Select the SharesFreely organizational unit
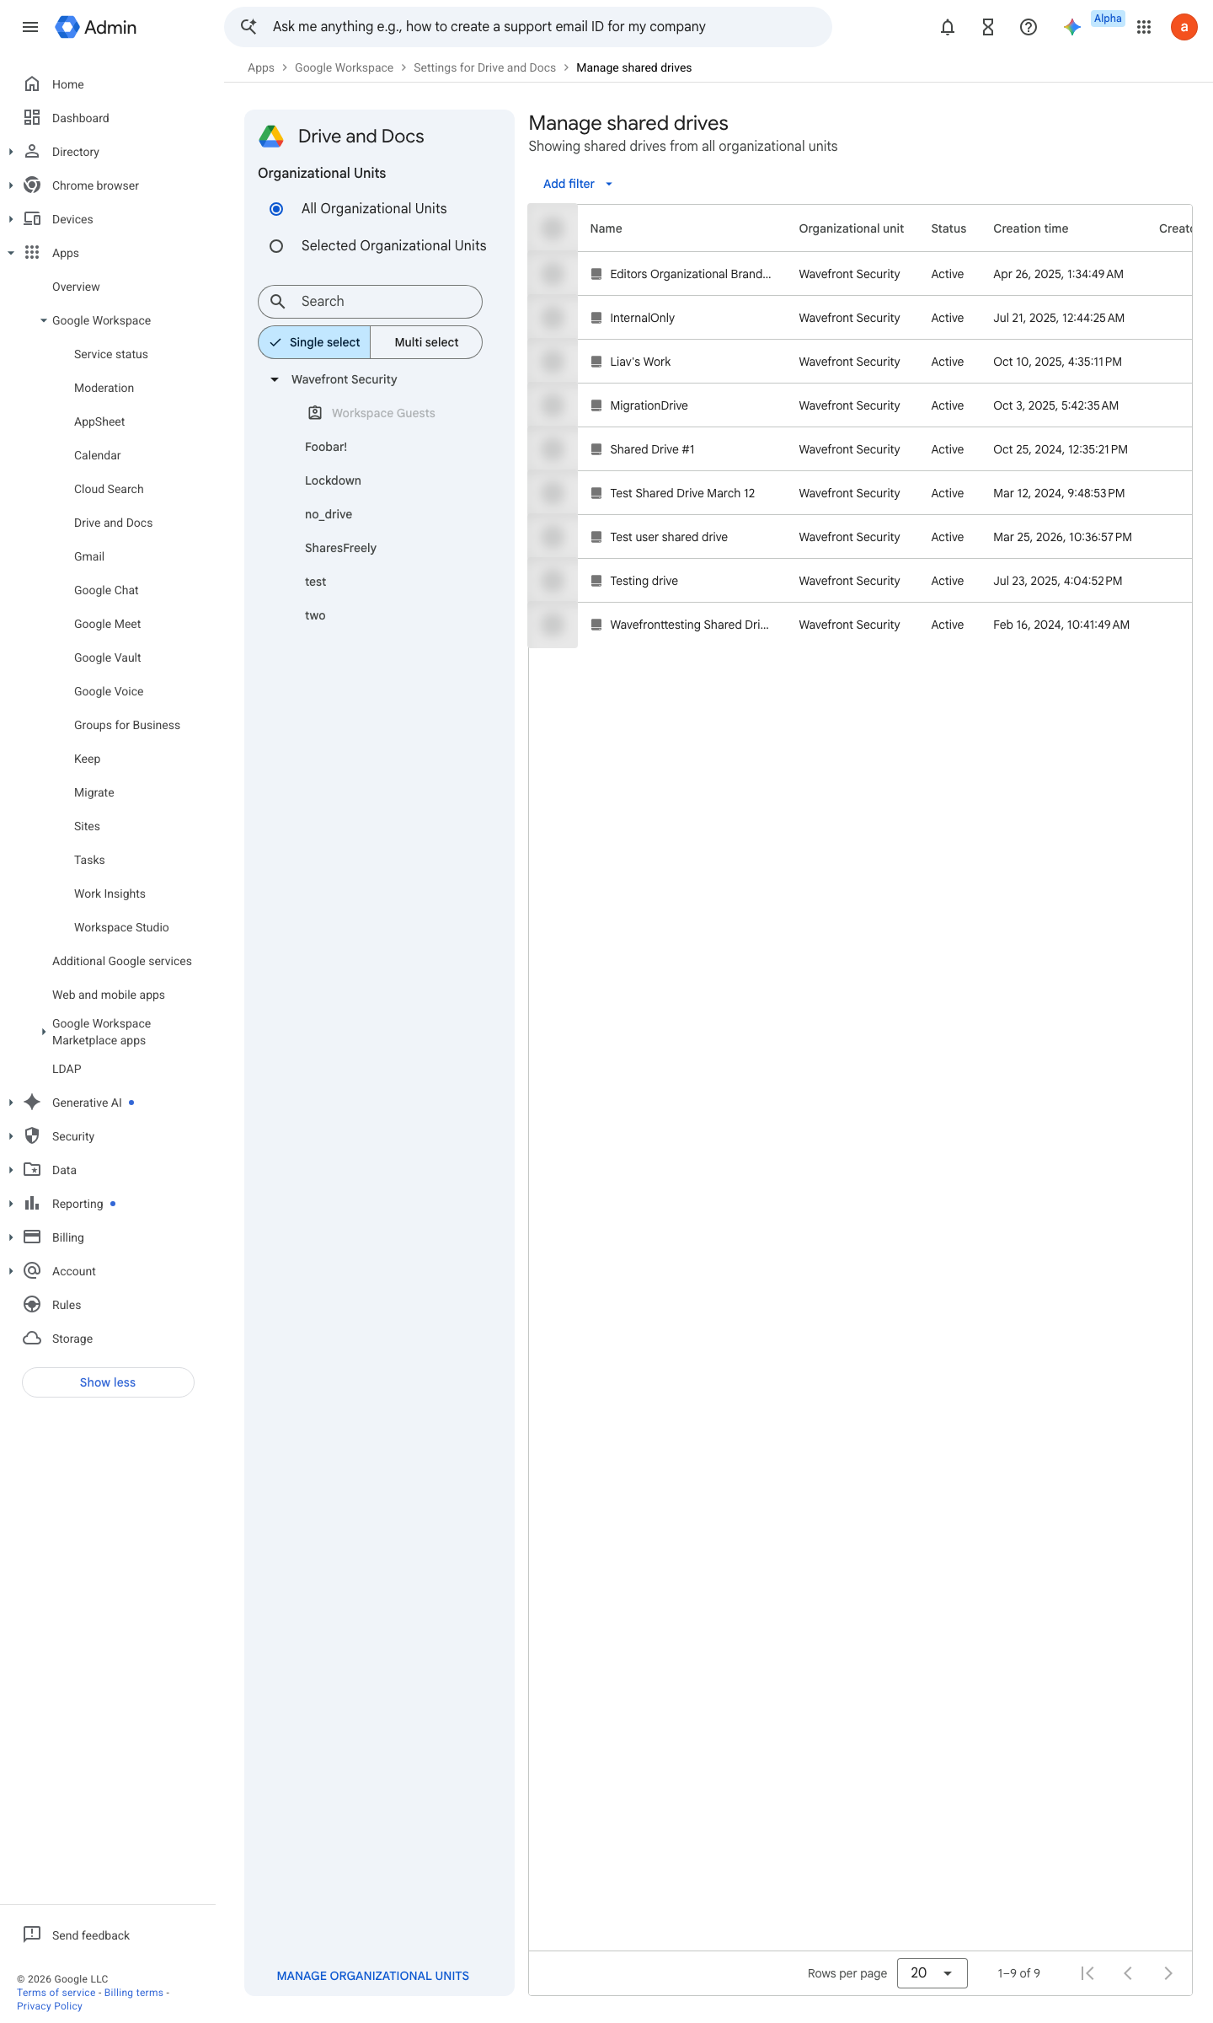Image resolution: width=1213 pixels, height=2023 pixels. coord(340,548)
